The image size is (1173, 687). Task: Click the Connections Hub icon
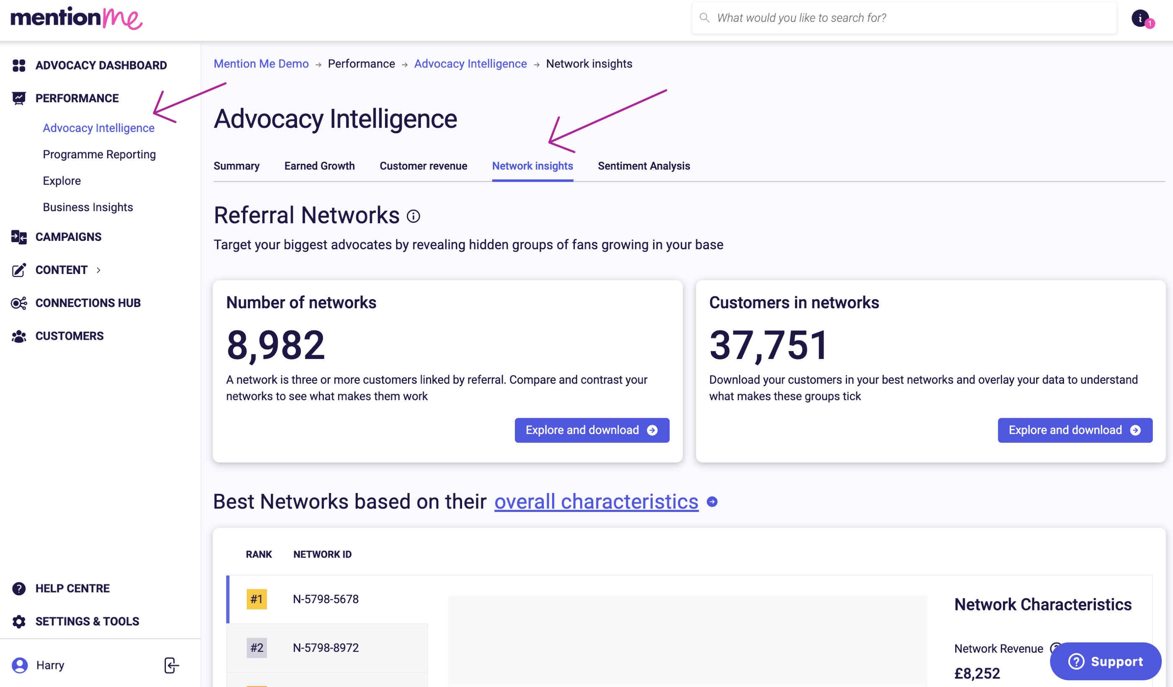pyautogui.click(x=18, y=303)
